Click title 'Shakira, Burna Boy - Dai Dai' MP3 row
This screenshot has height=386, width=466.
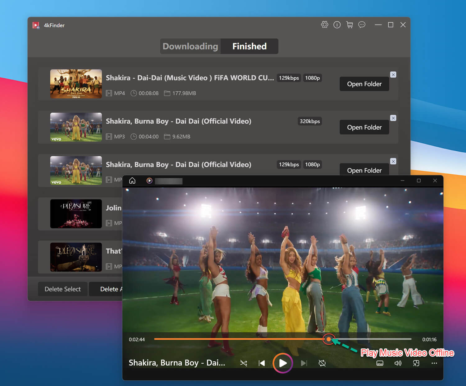pos(179,121)
